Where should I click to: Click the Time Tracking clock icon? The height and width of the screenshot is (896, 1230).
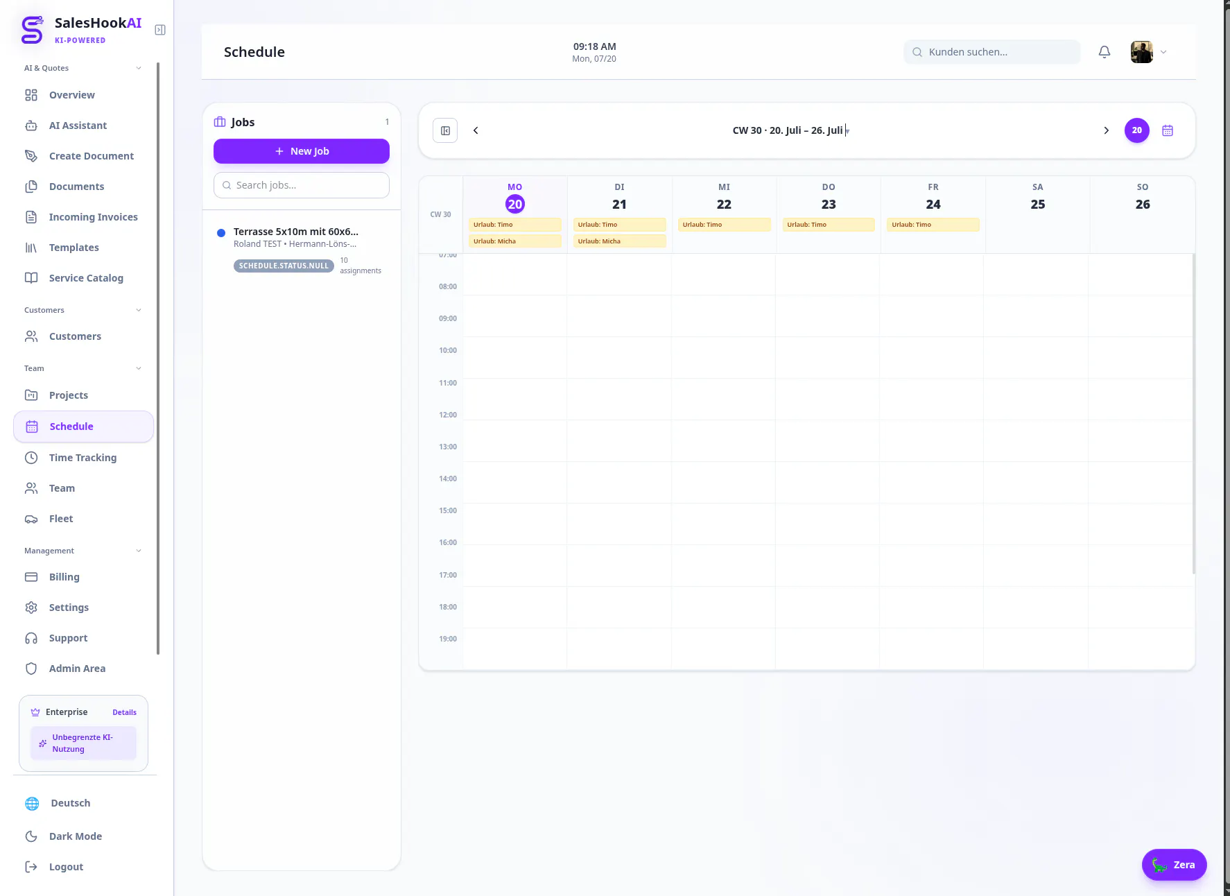(31, 458)
